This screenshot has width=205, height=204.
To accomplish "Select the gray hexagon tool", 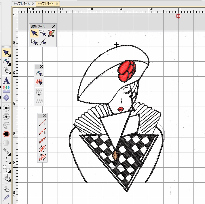I will (x=6, y=143).
